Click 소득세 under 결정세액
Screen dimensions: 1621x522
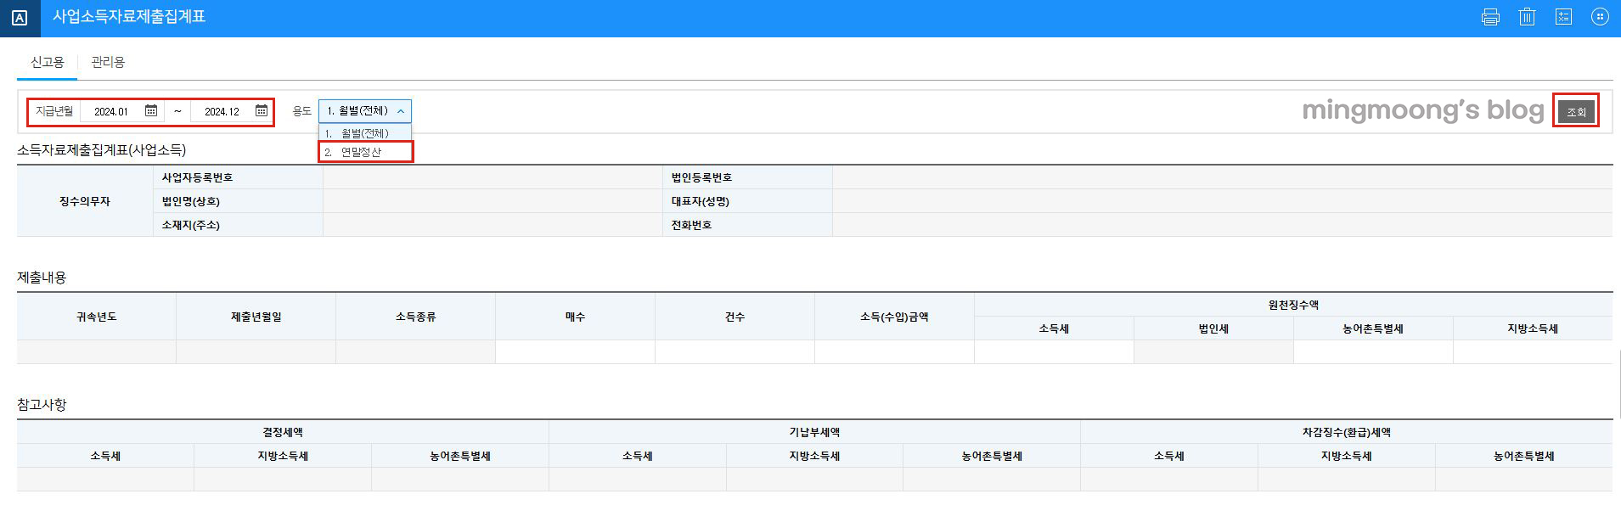[x=105, y=456]
